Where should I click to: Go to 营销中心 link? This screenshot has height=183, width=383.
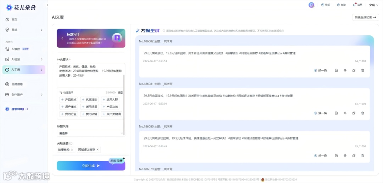tap(17, 109)
